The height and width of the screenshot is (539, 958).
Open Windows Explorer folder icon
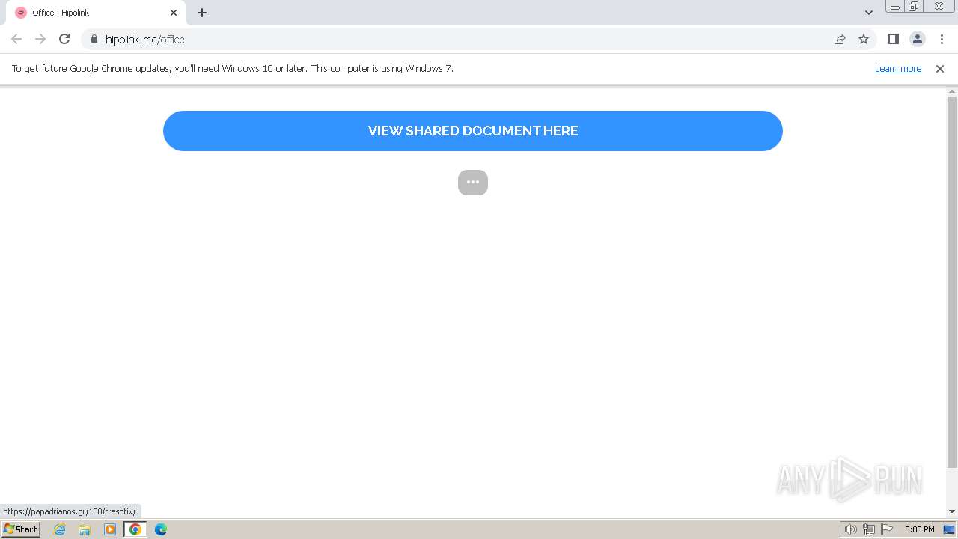(x=85, y=529)
